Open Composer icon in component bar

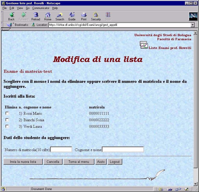[186, 189]
